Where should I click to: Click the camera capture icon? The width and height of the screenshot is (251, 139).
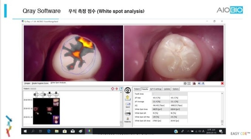point(128,90)
